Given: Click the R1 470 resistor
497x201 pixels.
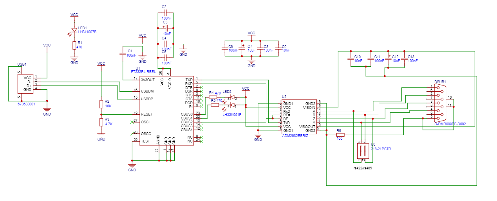Looking at the screenshot, I should coord(74,45).
